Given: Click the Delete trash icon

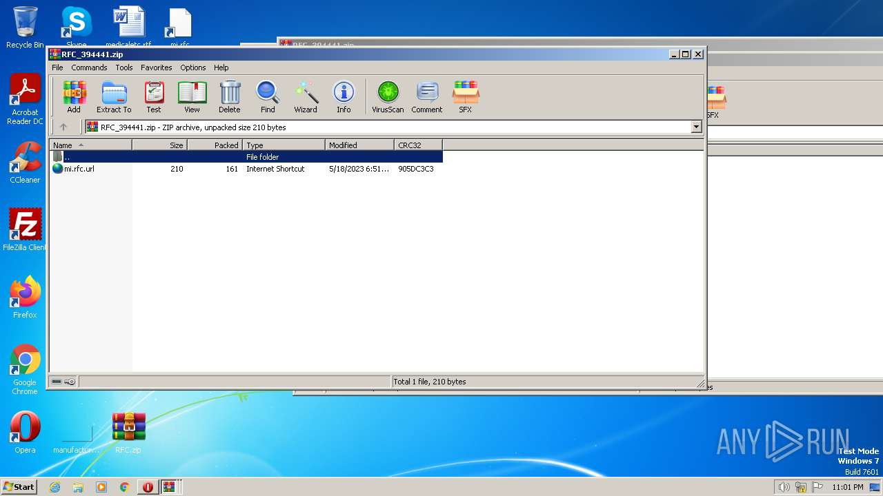Looking at the screenshot, I should 230,96.
